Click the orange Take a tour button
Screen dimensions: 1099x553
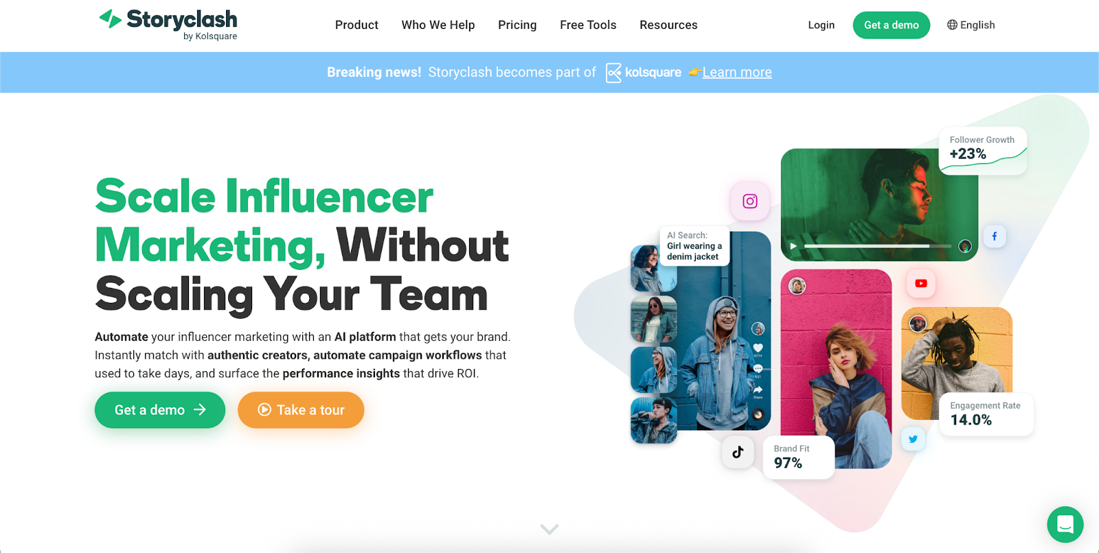tap(301, 410)
